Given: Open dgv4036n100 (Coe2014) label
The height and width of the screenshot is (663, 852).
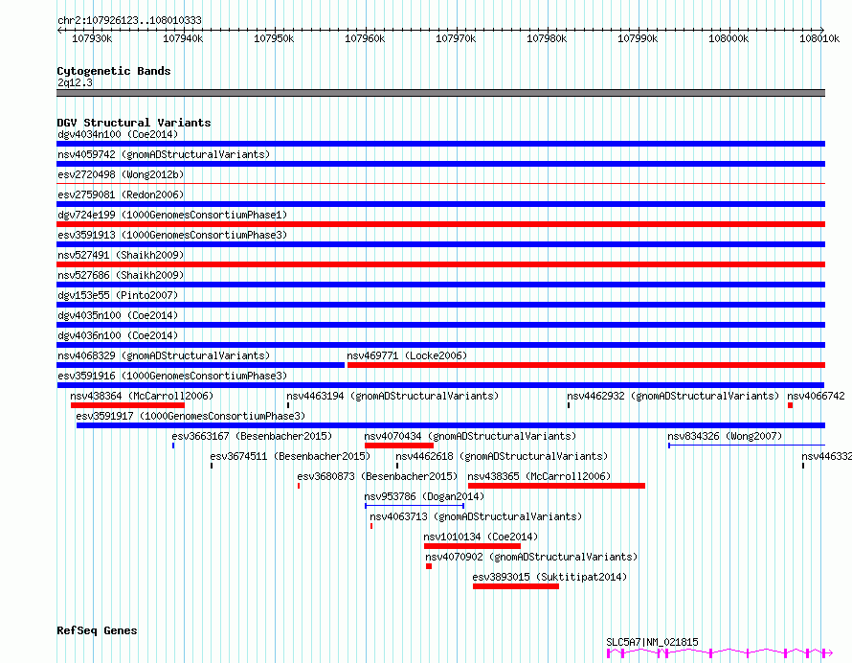Looking at the screenshot, I should (x=118, y=335).
